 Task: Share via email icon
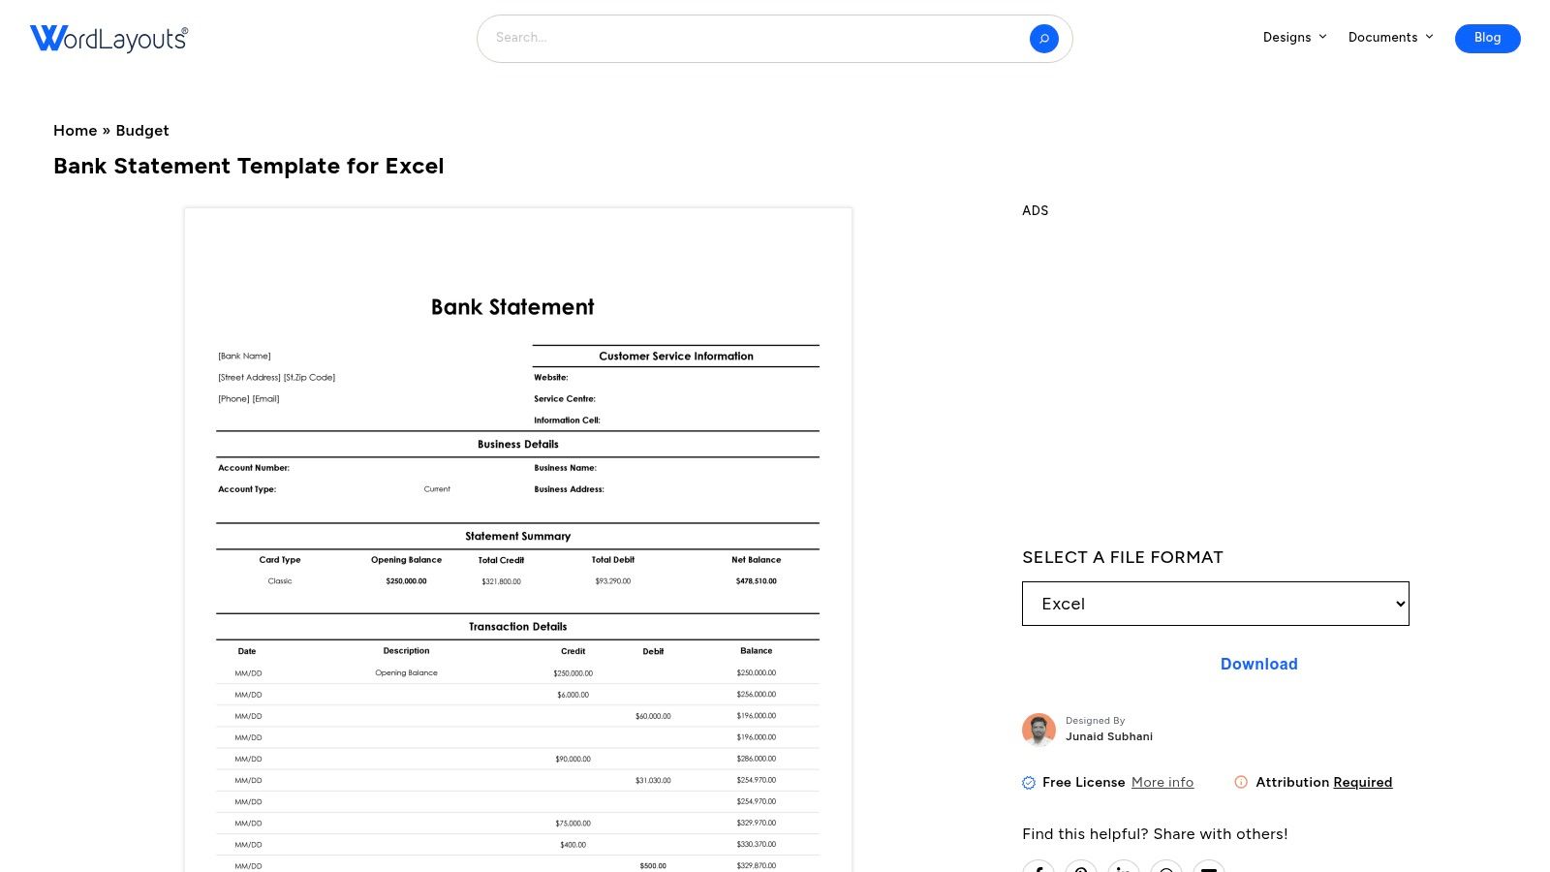coord(1209,866)
